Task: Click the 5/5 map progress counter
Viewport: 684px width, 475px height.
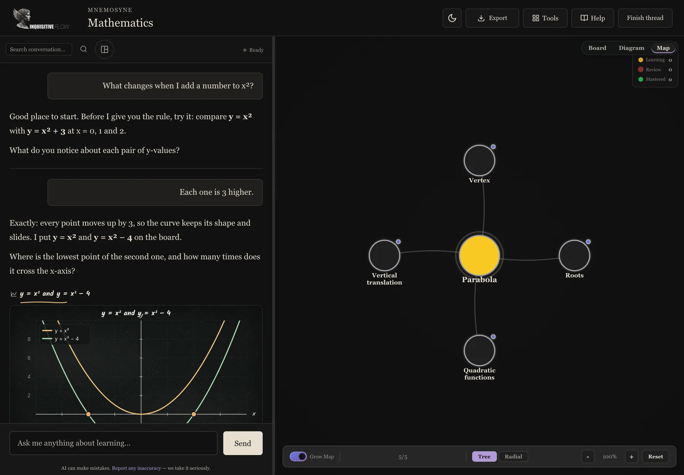Action: pyautogui.click(x=403, y=457)
